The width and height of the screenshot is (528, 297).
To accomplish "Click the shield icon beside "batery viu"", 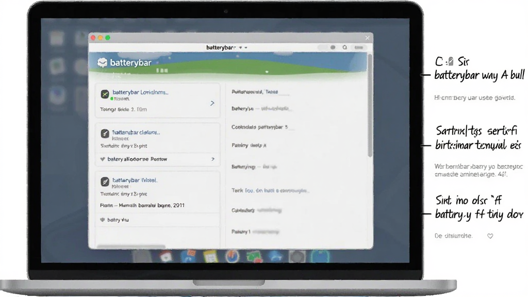I will (103, 220).
